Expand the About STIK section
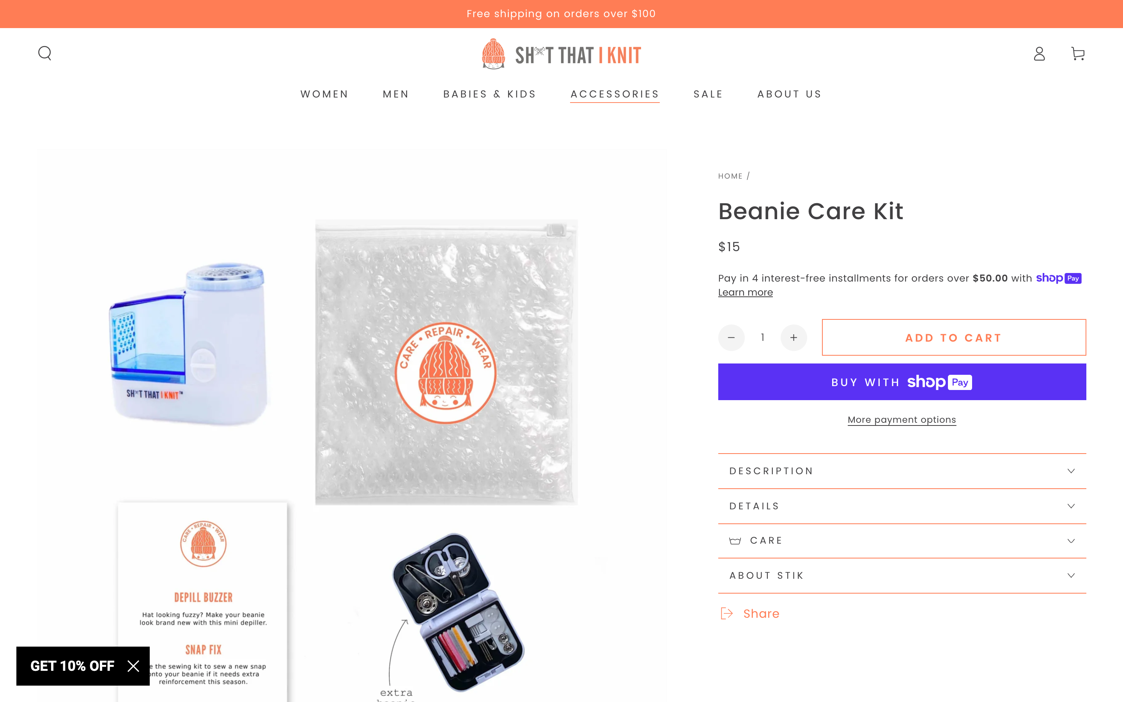This screenshot has width=1123, height=702. (902, 576)
